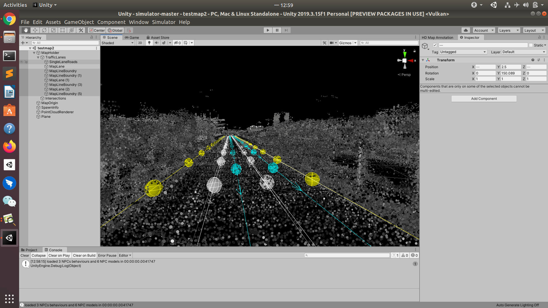This screenshot has width=548, height=308.
Task: Lock the Hierarchy panel
Action: coord(92,37)
